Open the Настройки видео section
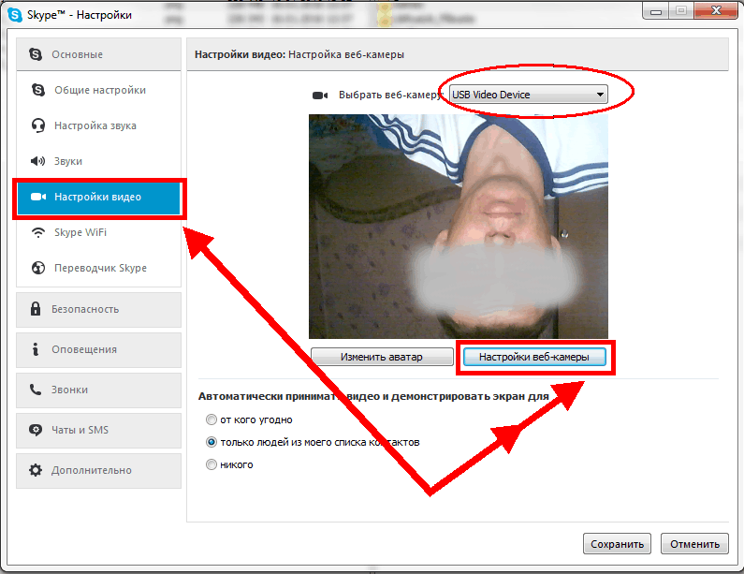This screenshot has height=574, width=744. click(x=97, y=198)
